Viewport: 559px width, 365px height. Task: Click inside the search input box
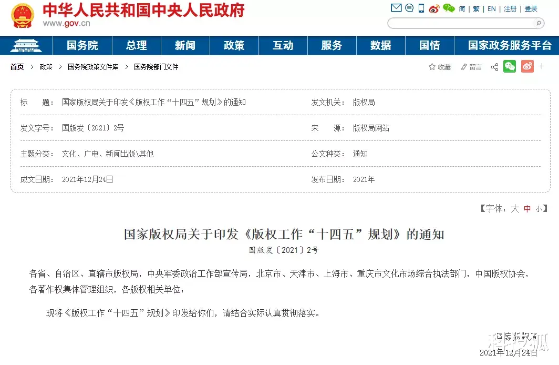tap(462, 23)
